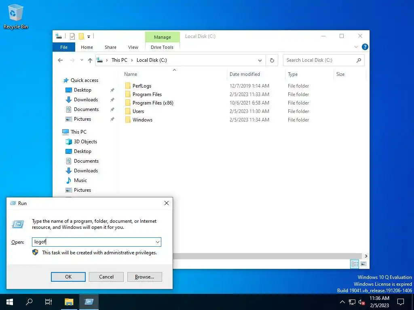Select the Program Files (x86) folder
The width and height of the screenshot is (414, 310).
(153, 103)
